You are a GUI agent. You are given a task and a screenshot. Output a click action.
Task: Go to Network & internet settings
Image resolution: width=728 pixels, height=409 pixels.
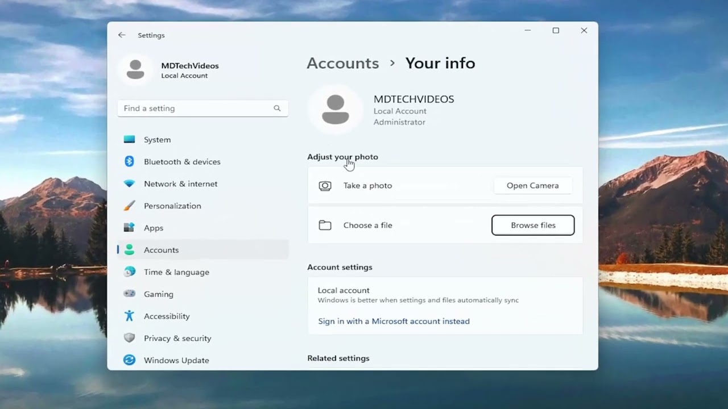point(202,183)
